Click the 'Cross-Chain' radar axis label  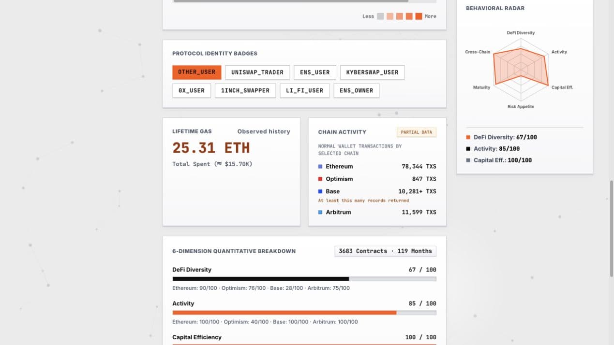478,52
